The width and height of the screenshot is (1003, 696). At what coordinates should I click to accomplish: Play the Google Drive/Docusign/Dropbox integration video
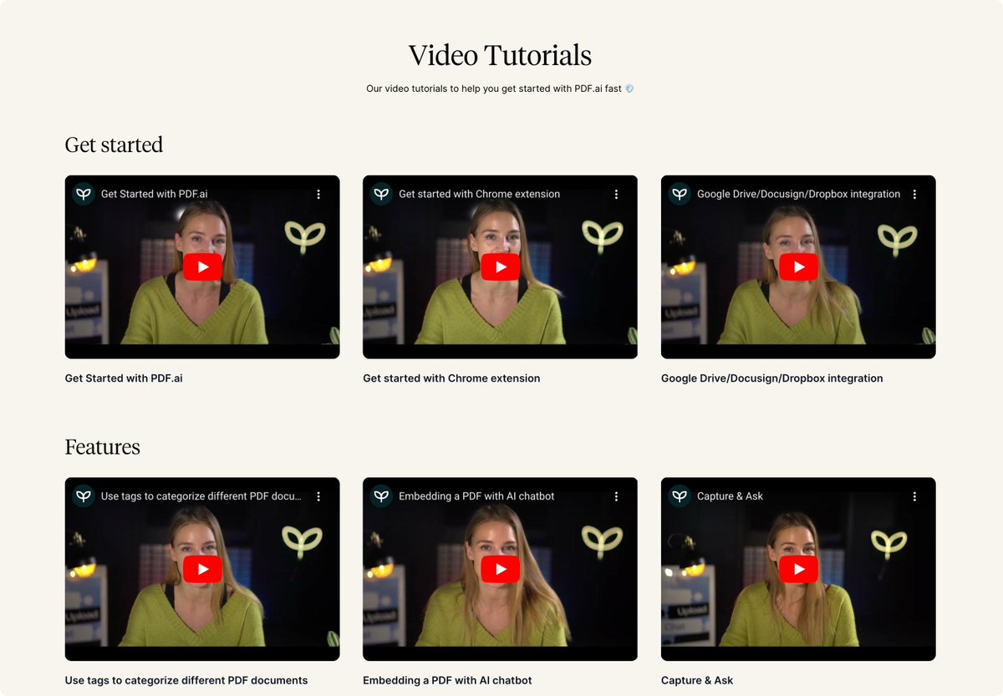click(798, 267)
